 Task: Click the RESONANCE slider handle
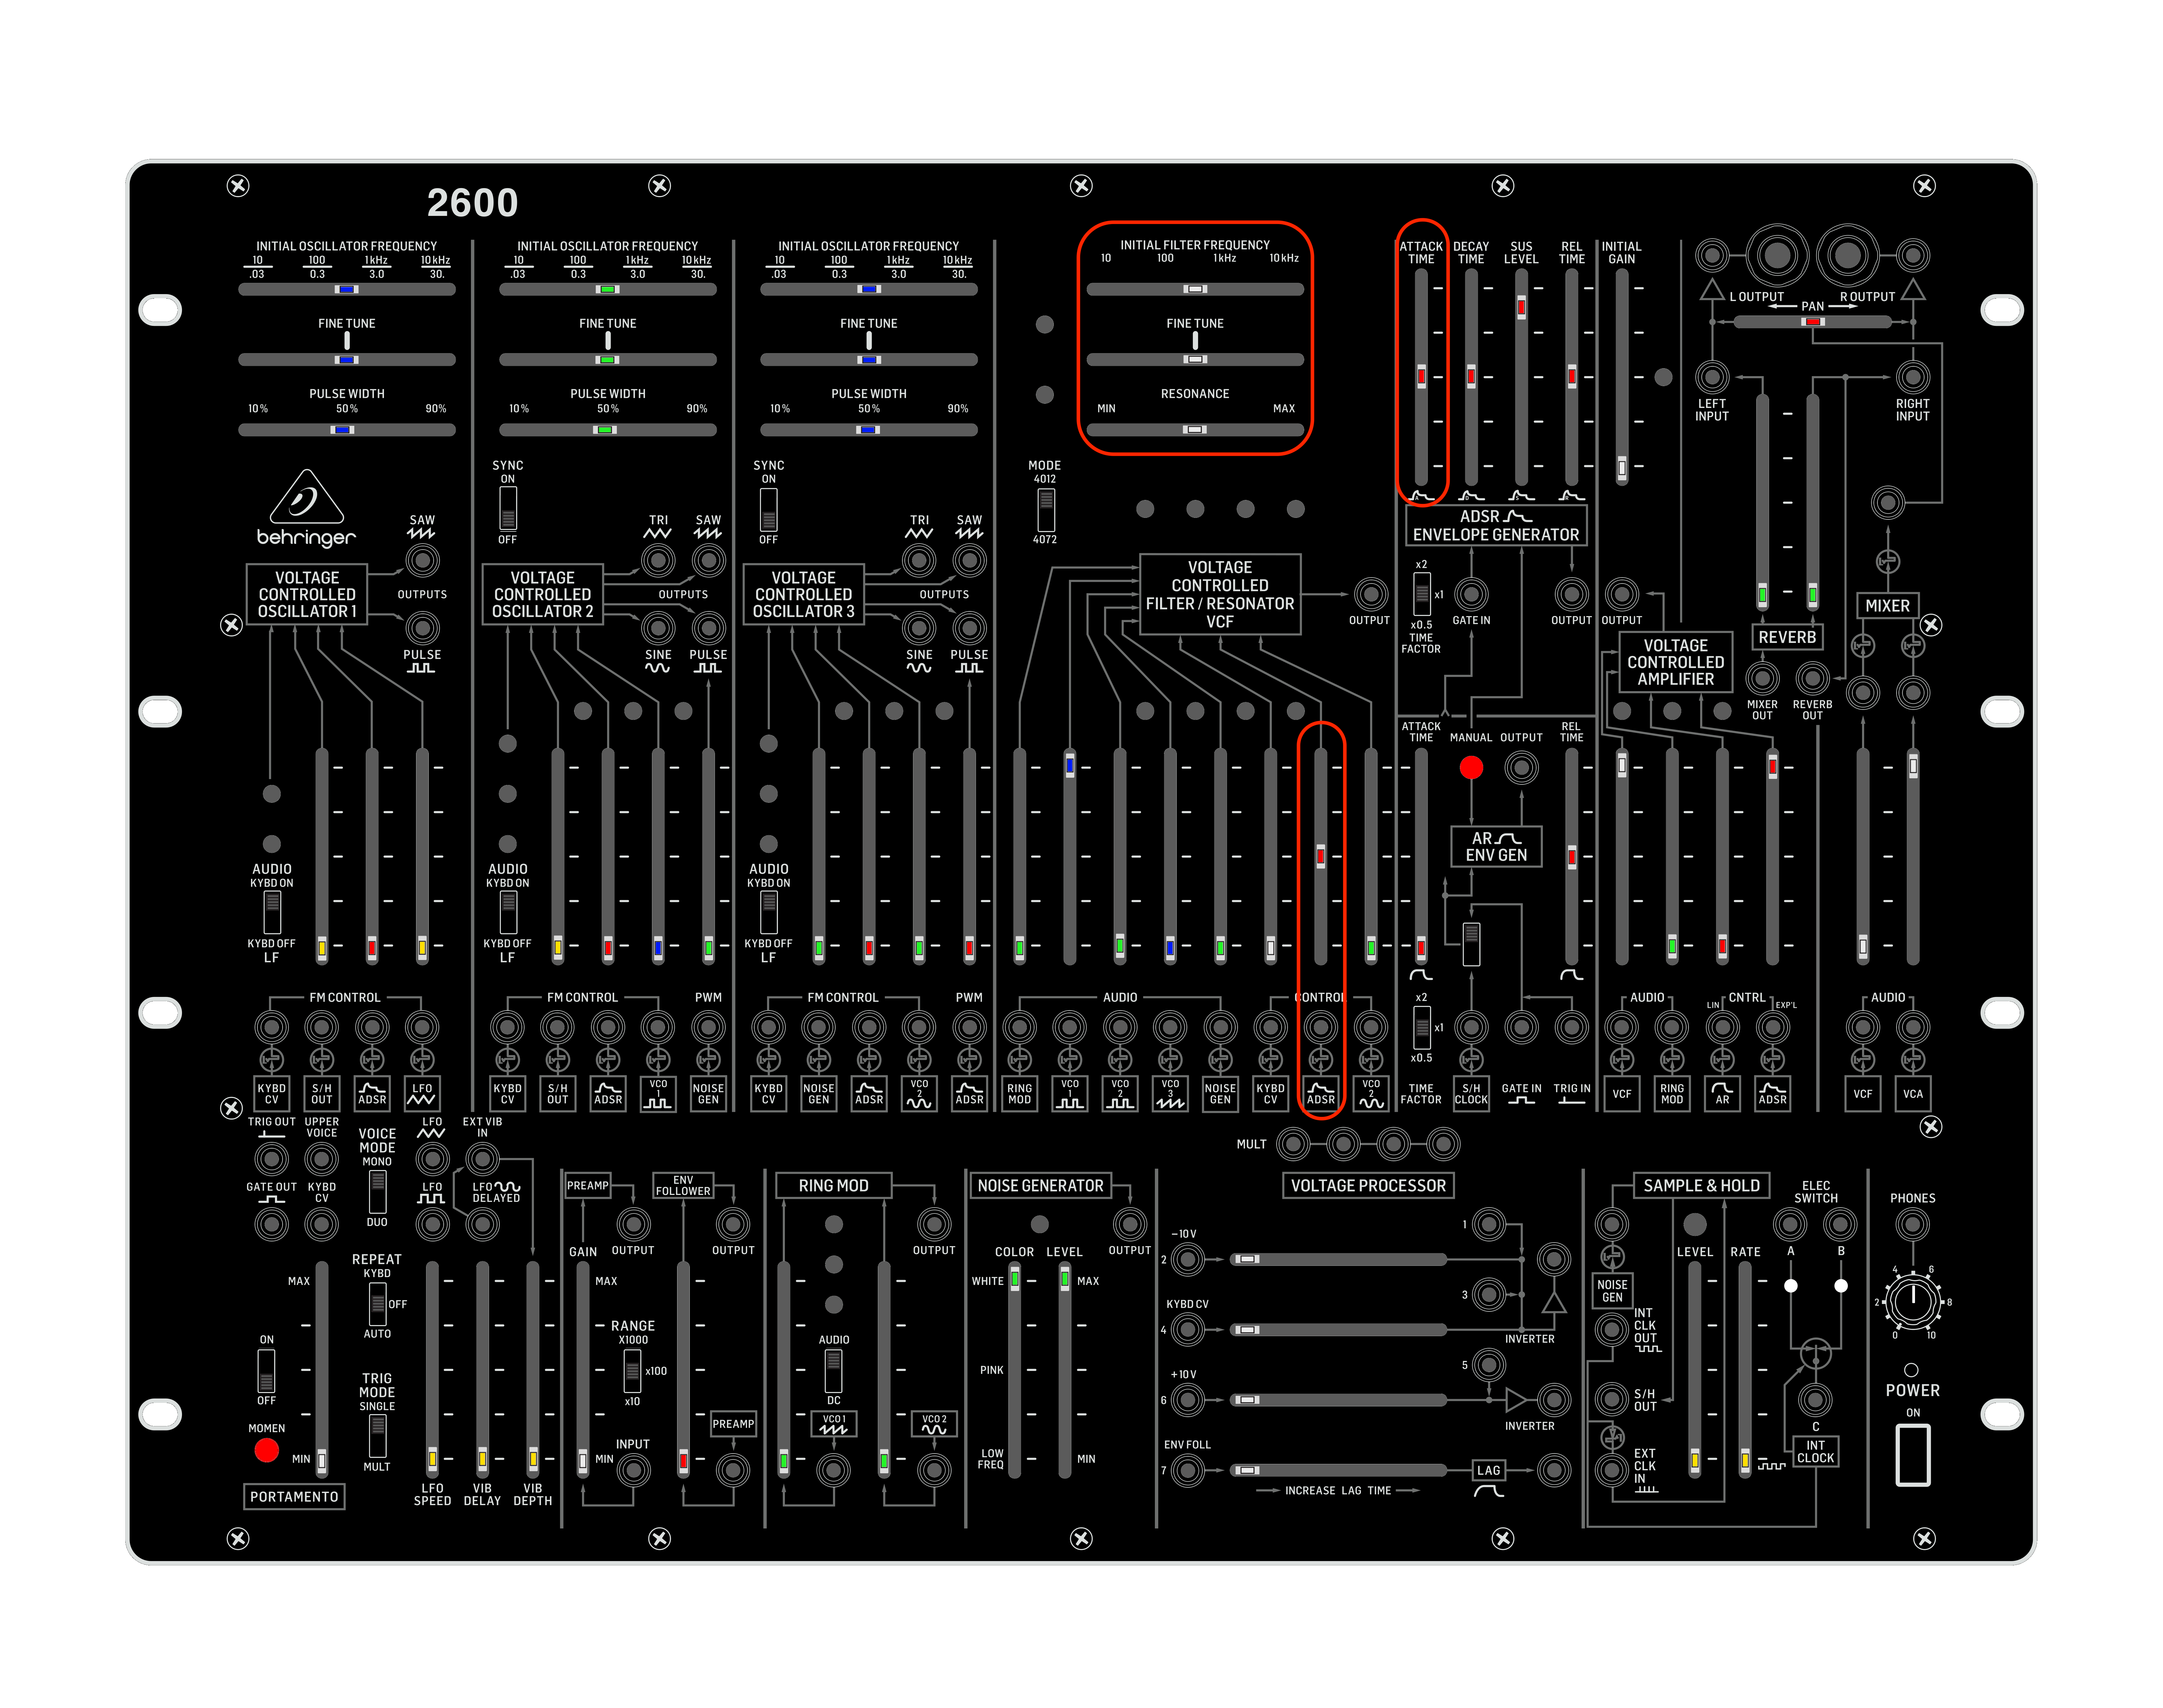(1195, 430)
